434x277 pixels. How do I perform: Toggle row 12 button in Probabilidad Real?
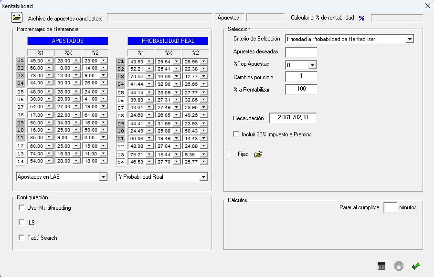click(121, 146)
